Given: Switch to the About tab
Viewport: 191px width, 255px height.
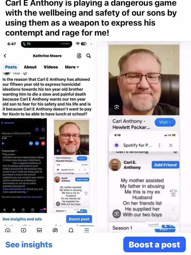Looking at the screenshot, I should (30, 67).
